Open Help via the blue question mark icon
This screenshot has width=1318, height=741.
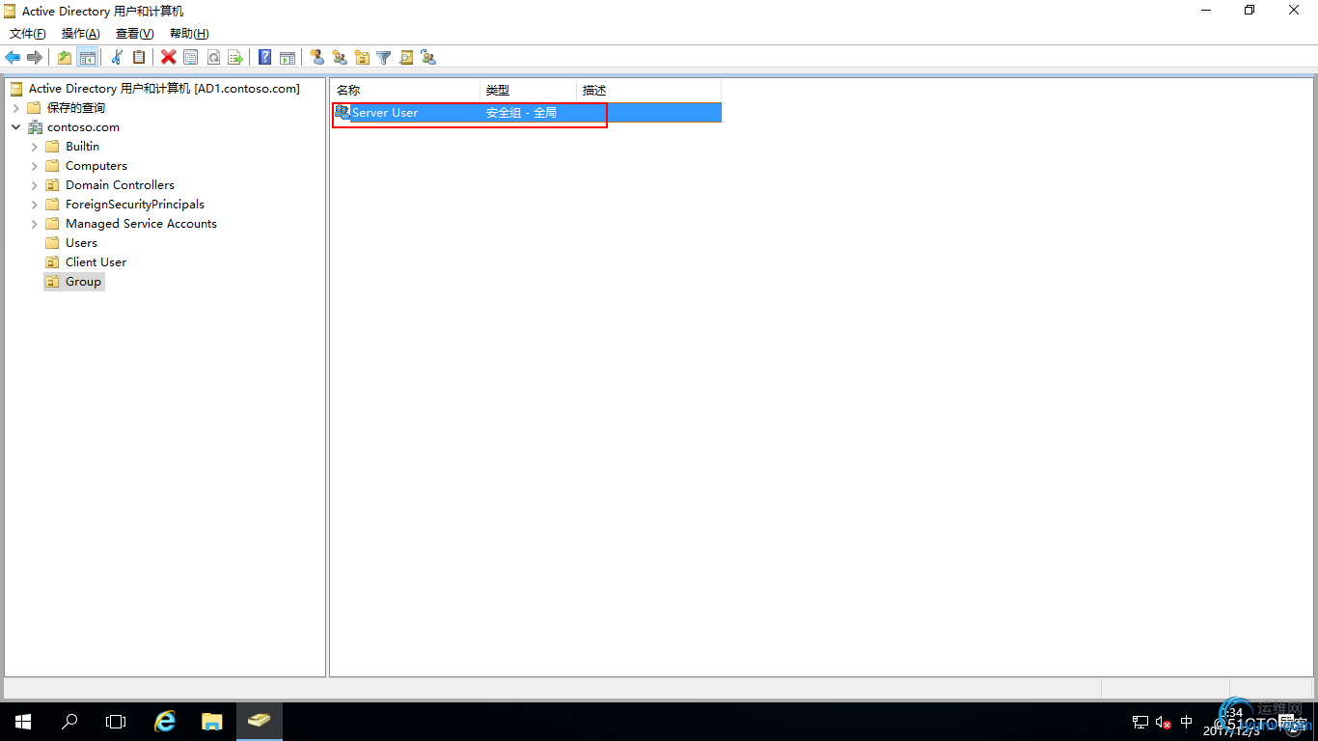(265, 58)
